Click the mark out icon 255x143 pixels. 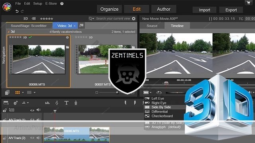[135, 102]
